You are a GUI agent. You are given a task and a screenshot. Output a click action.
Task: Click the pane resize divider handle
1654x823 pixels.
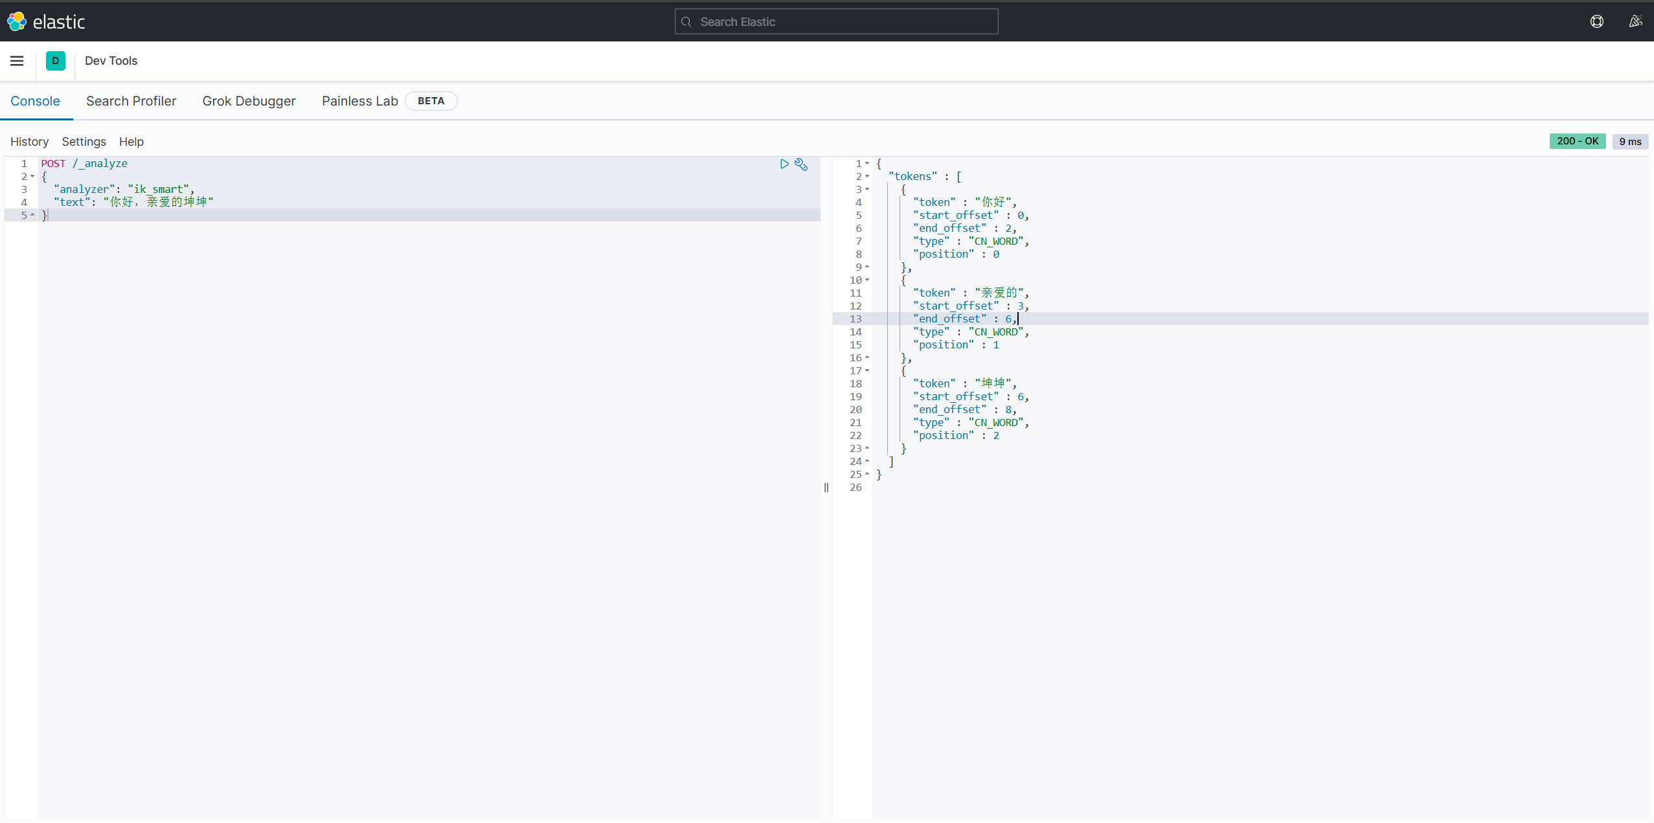(826, 488)
